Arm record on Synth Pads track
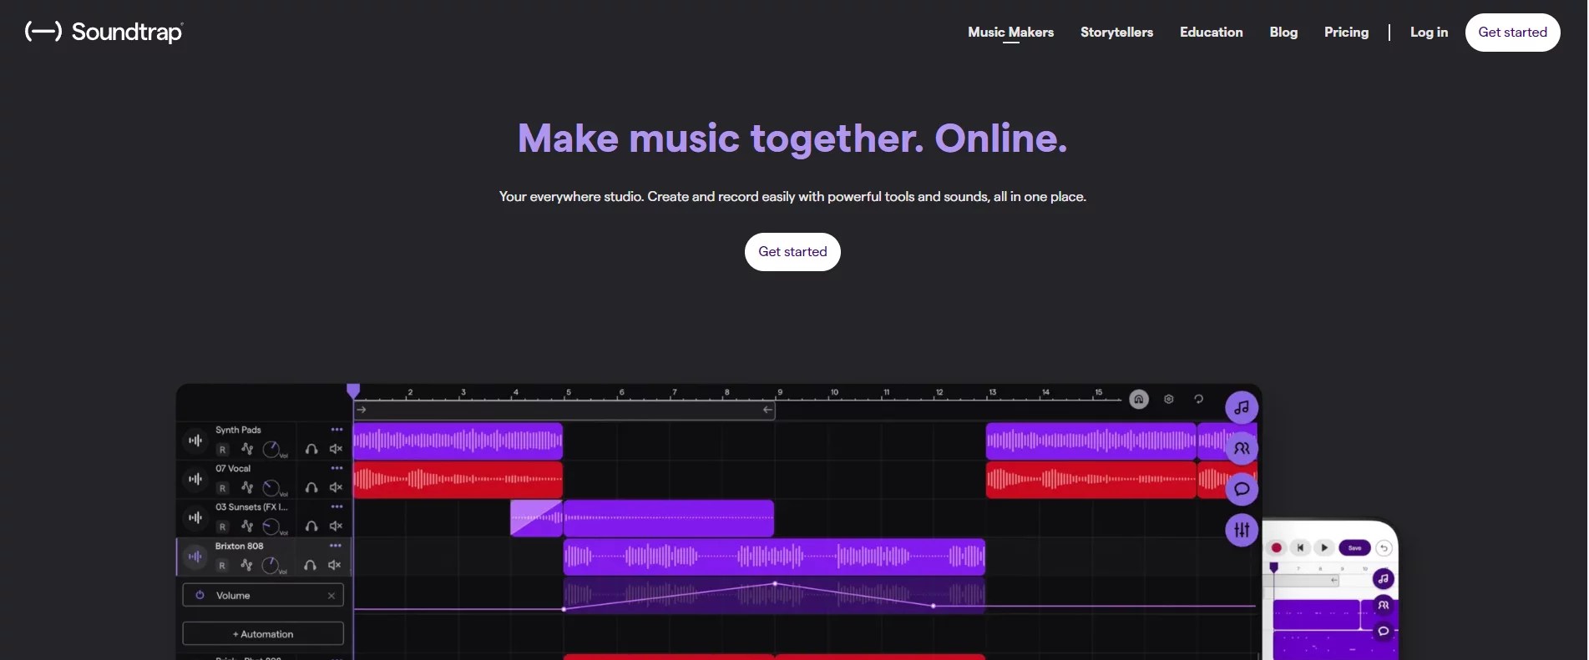1589x660 pixels. pyautogui.click(x=222, y=450)
